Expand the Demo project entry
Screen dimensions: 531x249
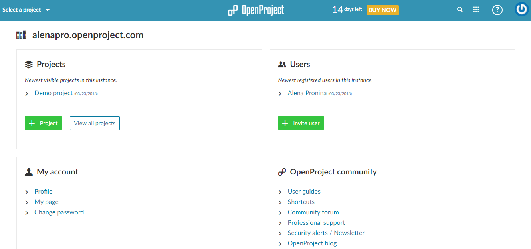pyautogui.click(x=27, y=93)
